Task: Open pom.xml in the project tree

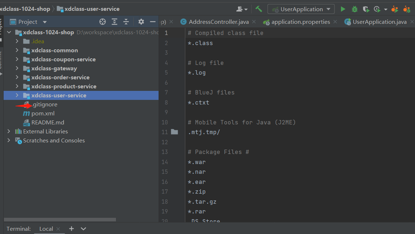Action: [43, 114]
